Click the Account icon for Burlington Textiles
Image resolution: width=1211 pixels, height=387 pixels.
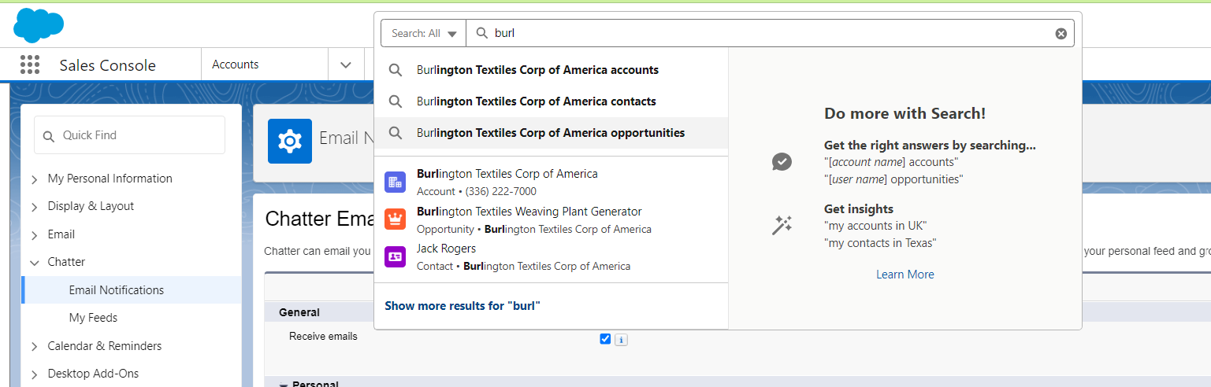point(395,182)
